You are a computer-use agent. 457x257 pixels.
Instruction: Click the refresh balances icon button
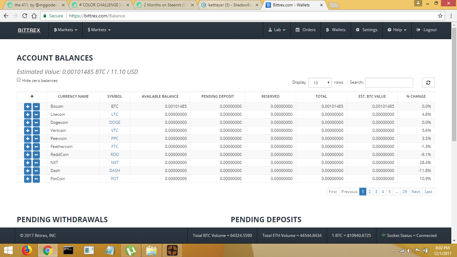pos(428,83)
